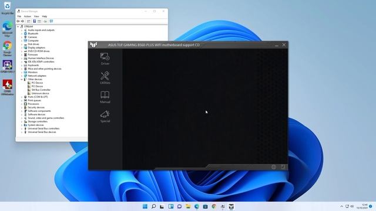Click the ASUS TUF app icon on taskbar

(231, 206)
